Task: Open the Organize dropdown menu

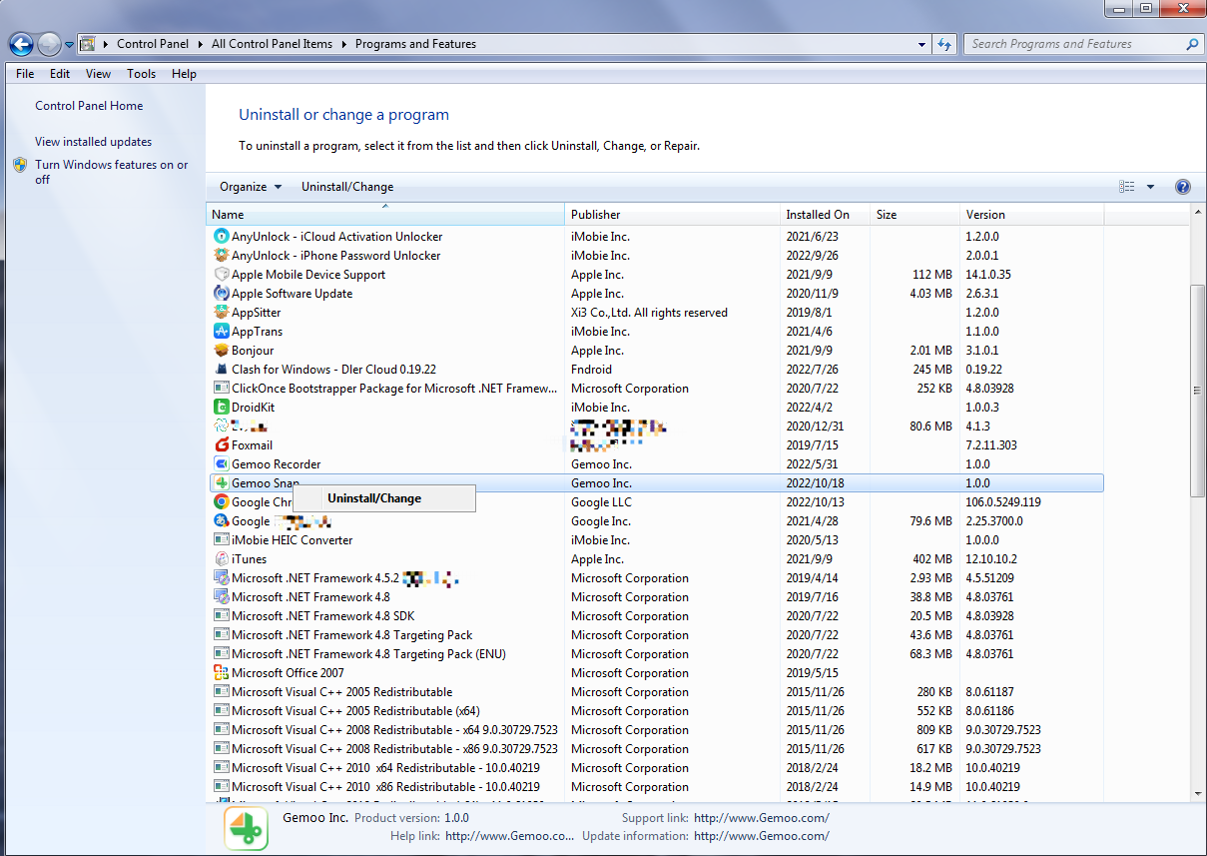Action: click(251, 187)
